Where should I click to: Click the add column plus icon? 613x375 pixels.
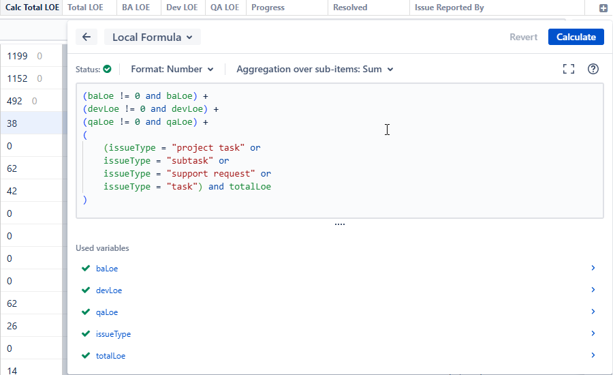pos(603,8)
